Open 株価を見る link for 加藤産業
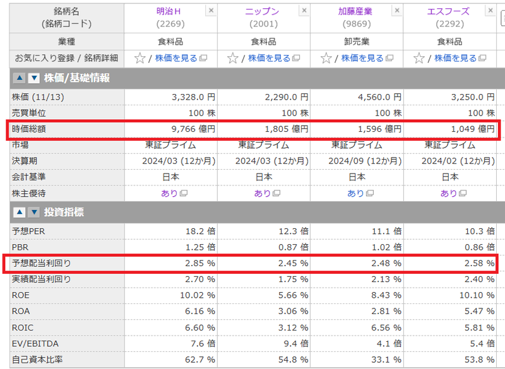 click(362, 58)
